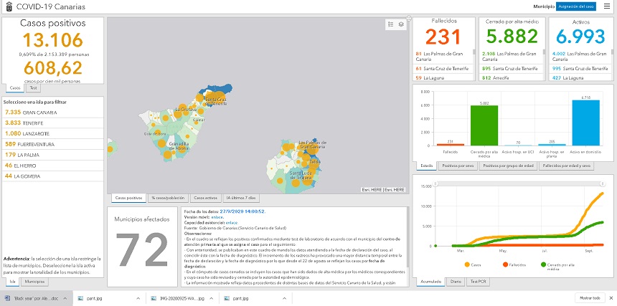
Task: Click the expand icon at map corner
Action: 408,18
